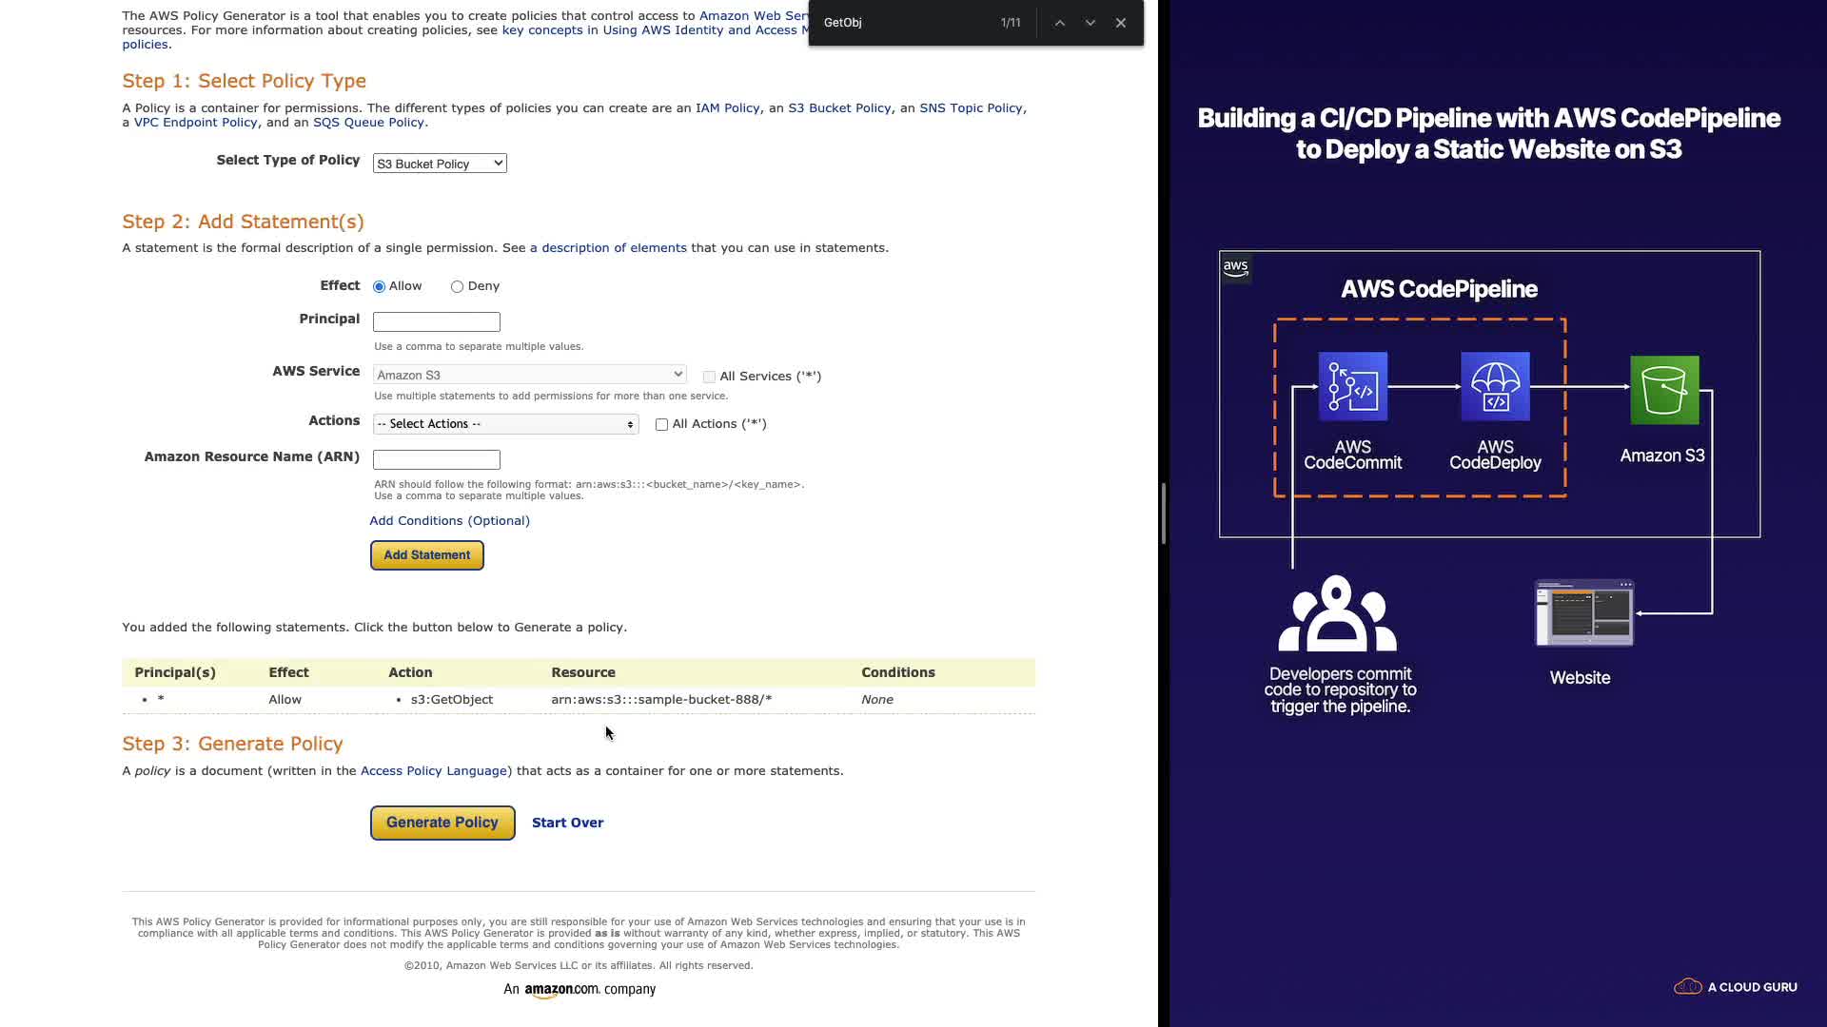Close the find bar
Screen dimensions: 1827x1027
tap(1121, 23)
